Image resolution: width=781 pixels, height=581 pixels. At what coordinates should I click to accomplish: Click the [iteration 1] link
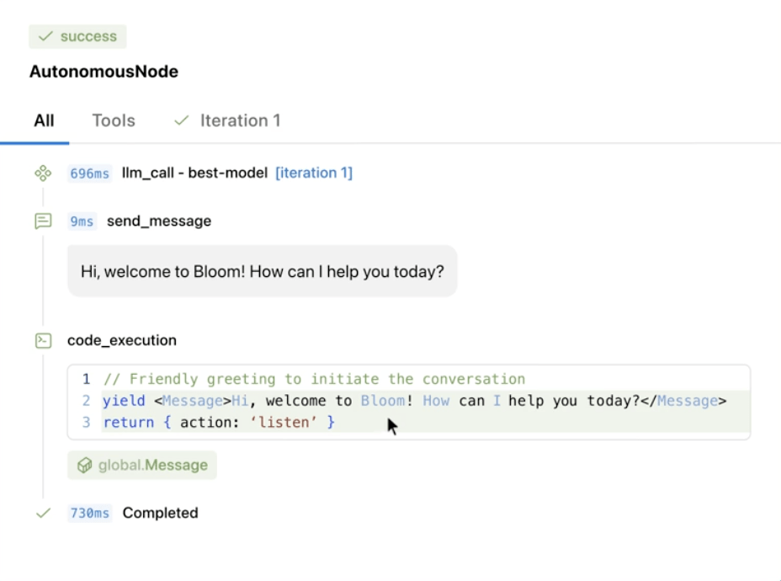click(314, 173)
